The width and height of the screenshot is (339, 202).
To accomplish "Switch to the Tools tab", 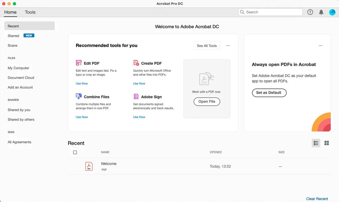I will tap(30, 12).
